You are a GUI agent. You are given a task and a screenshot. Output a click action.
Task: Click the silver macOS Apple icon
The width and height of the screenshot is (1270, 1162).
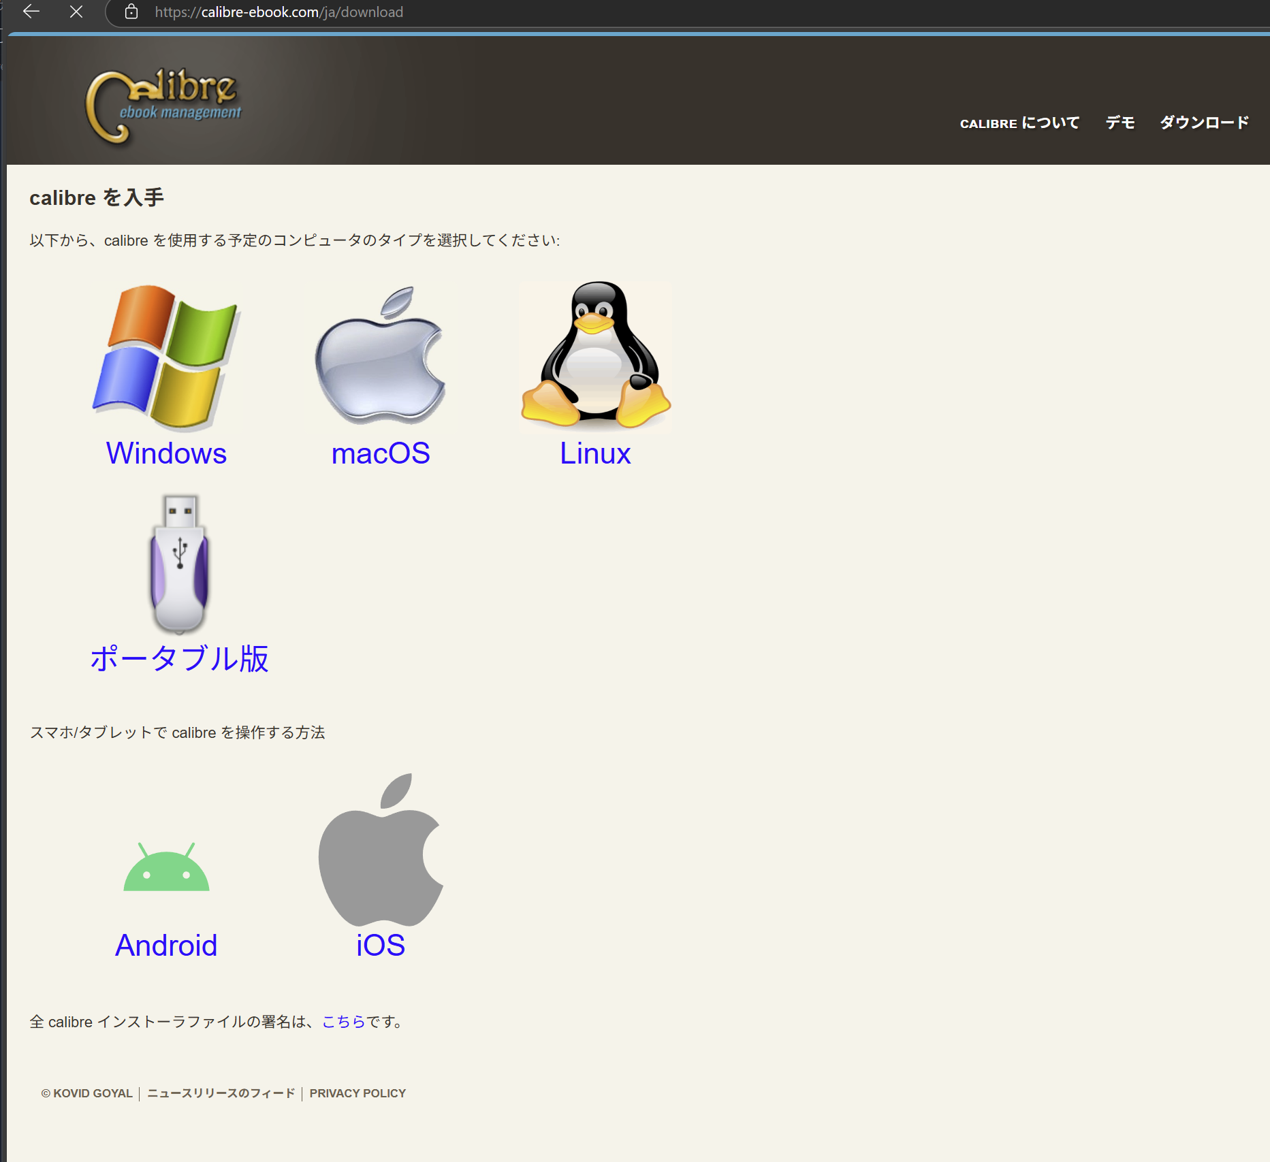tap(380, 357)
